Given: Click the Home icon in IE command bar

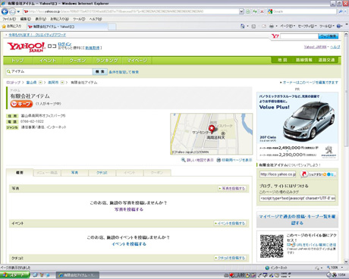Looking at the screenshot, I should [243, 26].
